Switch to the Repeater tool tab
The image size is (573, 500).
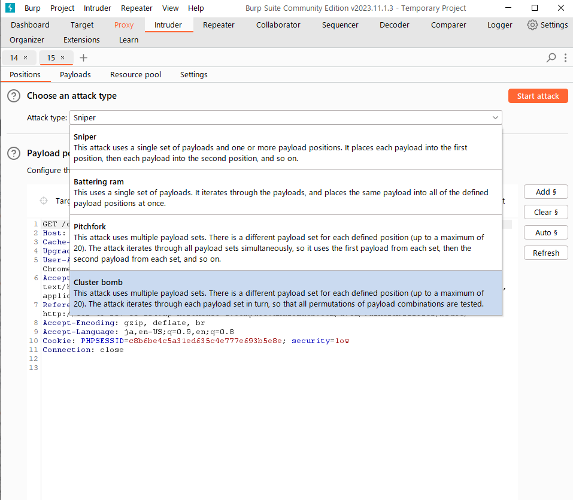click(x=219, y=25)
